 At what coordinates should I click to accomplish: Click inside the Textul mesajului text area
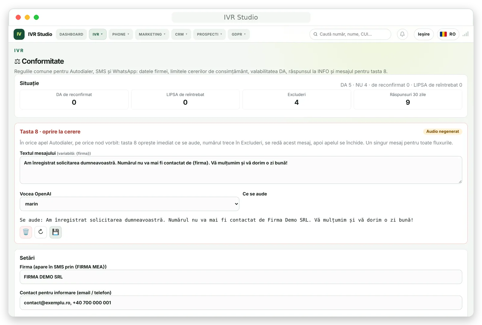coord(241,170)
